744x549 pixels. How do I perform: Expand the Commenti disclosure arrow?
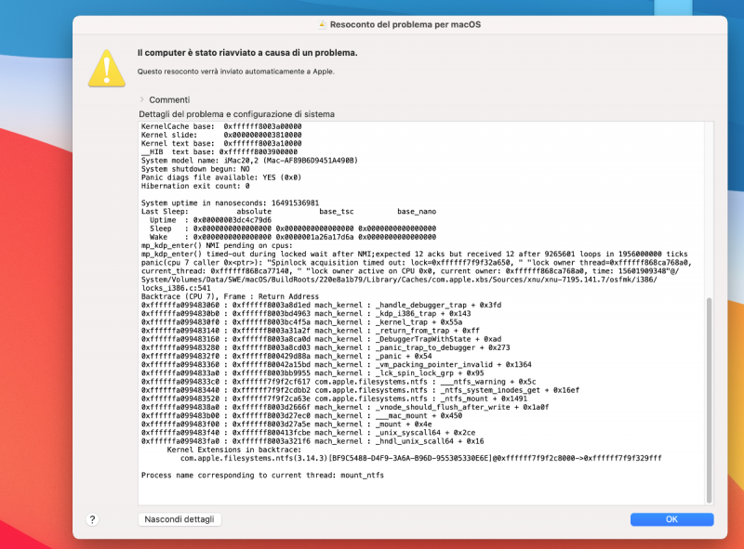point(142,99)
